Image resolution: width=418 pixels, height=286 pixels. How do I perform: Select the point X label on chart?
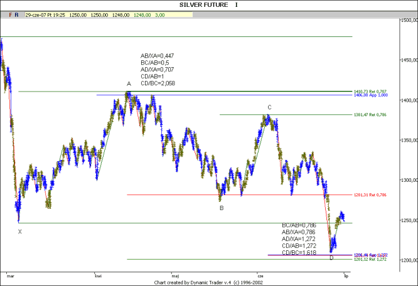[x=19, y=231]
